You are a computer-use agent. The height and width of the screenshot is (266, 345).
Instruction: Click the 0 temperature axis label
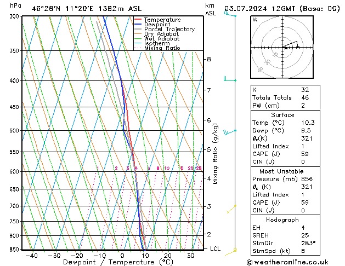[122, 256]
